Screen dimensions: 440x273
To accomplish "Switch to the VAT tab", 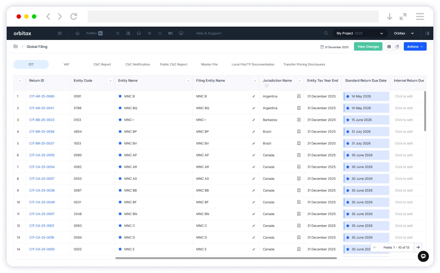I will coord(67,64).
